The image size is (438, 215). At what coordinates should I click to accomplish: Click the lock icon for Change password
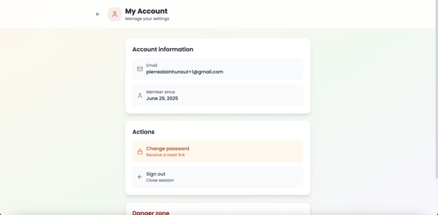click(x=140, y=152)
